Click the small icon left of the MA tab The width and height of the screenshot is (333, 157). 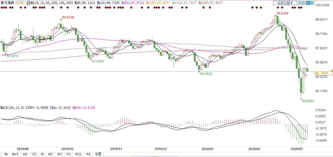tap(1, 154)
